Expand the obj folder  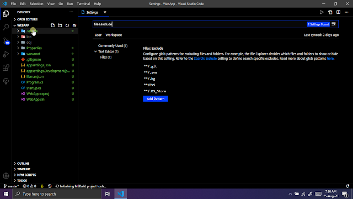(18, 42)
